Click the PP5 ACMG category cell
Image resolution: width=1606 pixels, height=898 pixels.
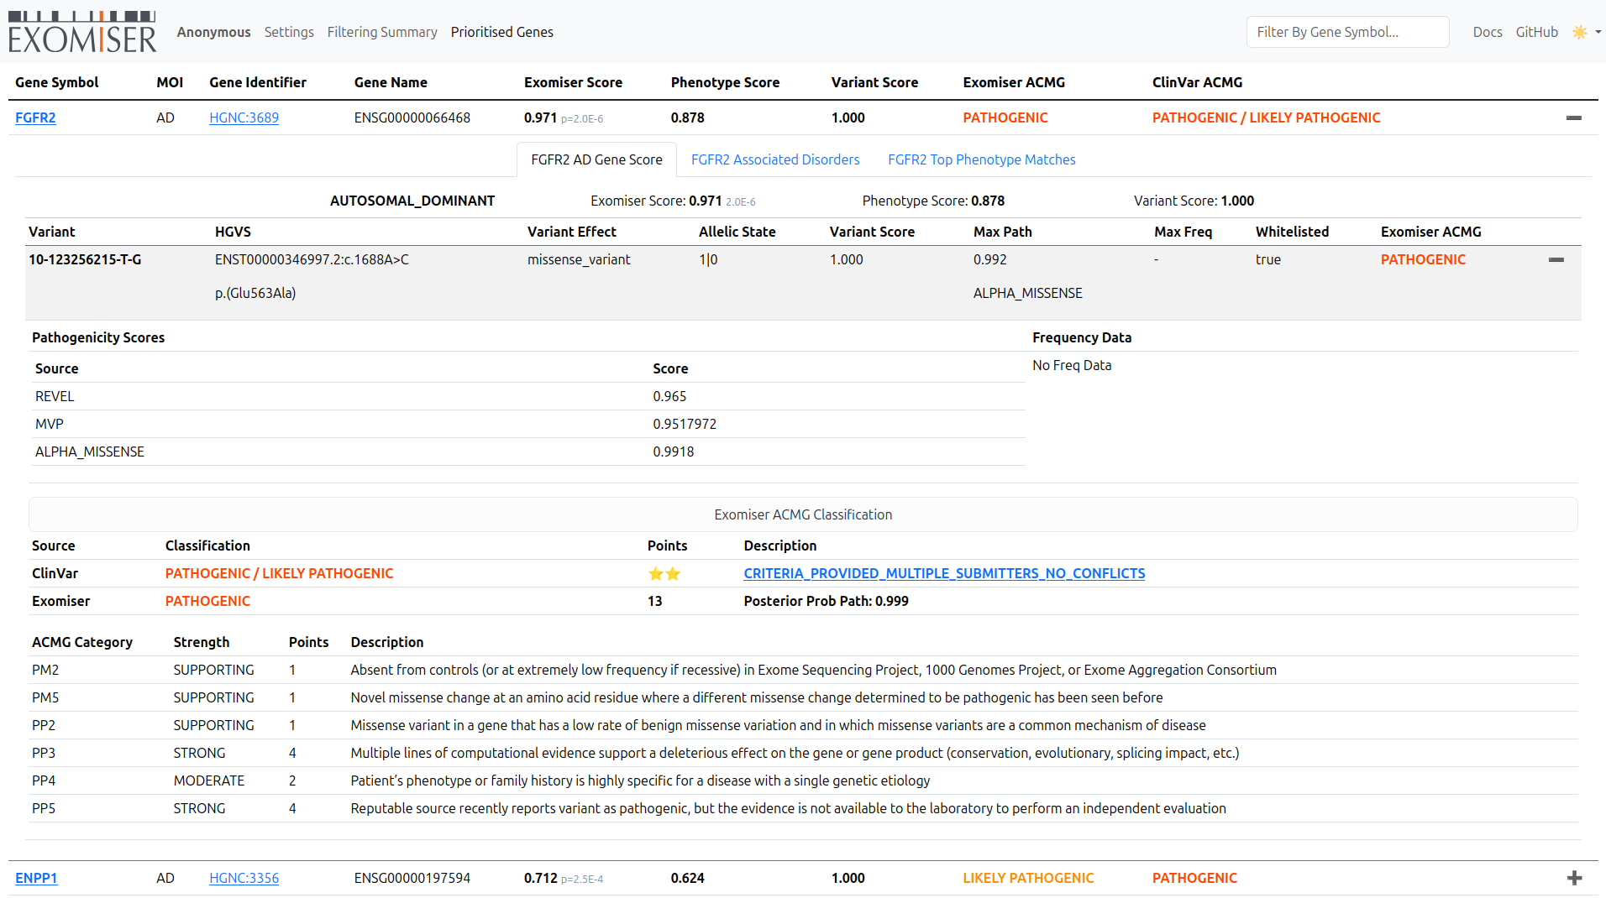click(44, 808)
